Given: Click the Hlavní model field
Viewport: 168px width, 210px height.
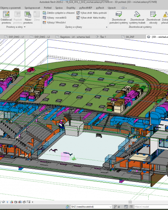Looking at the screenshot, I should pos(151,207).
